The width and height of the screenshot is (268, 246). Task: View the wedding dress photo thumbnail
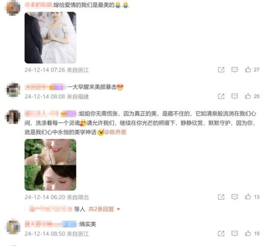pos(50,38)
